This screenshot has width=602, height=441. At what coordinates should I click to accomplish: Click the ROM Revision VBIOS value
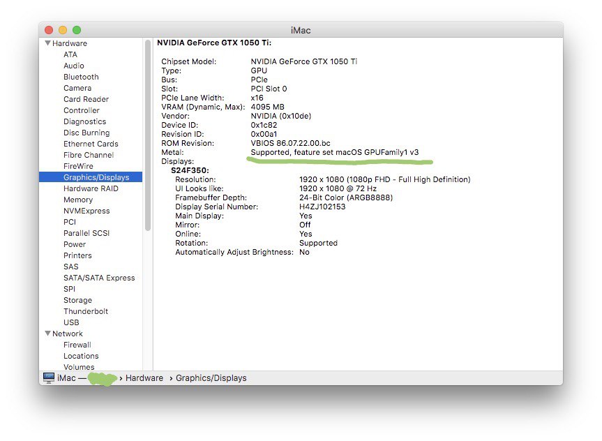click(291, 143)
